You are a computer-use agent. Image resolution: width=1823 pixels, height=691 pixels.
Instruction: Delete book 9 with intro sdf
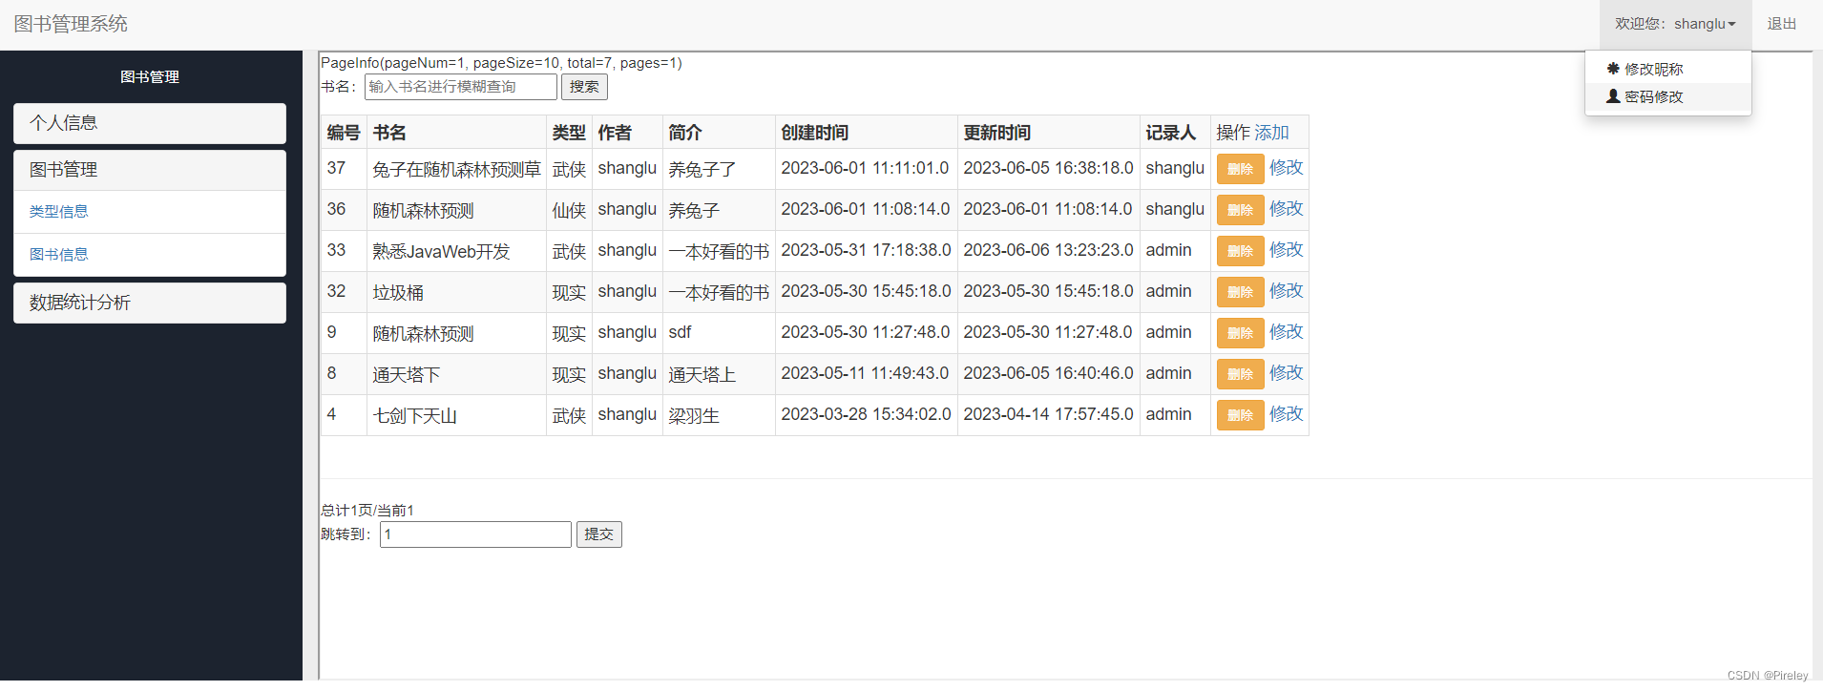[x=1240, y=333]
